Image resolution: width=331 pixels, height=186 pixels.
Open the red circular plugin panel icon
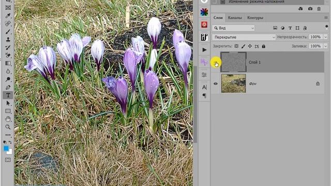(204, 24)
